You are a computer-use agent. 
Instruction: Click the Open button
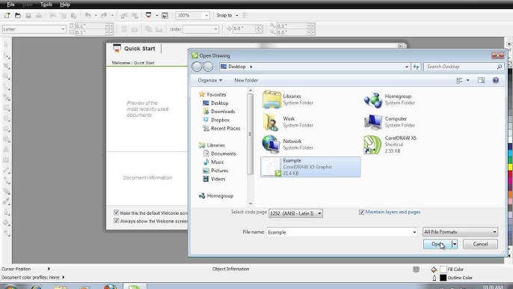point(437,244)
